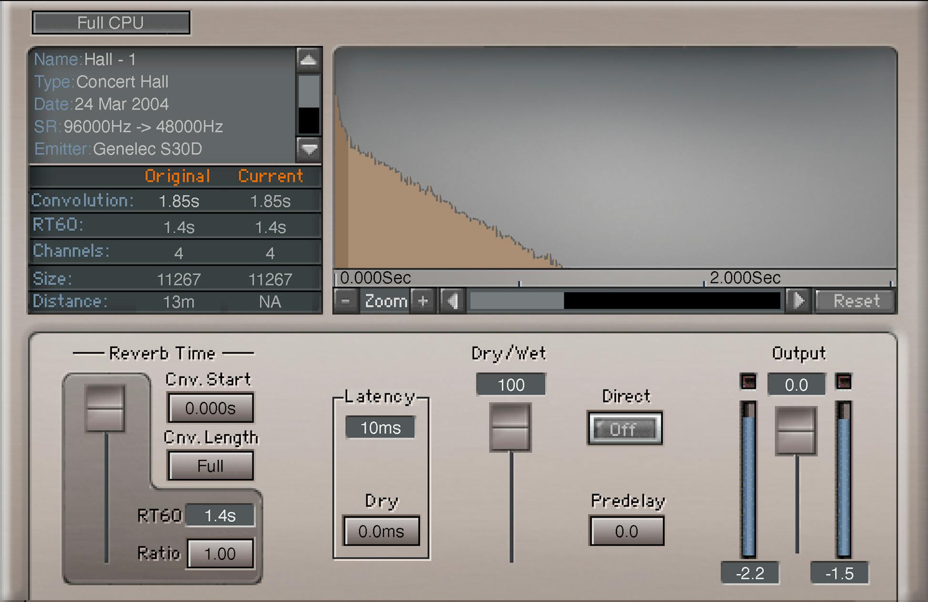Viewport: 928px width, 602px height.
Task: Click the Zoom out minus icon
Action: pyautogui.click(x=345, y=301)
